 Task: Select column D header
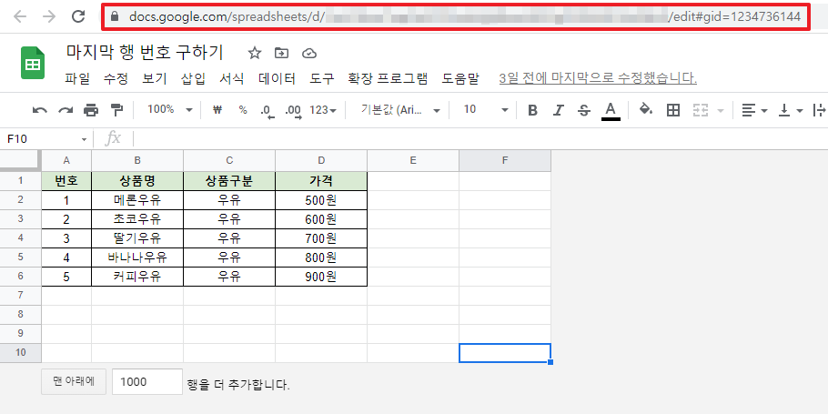coord(321,160)
